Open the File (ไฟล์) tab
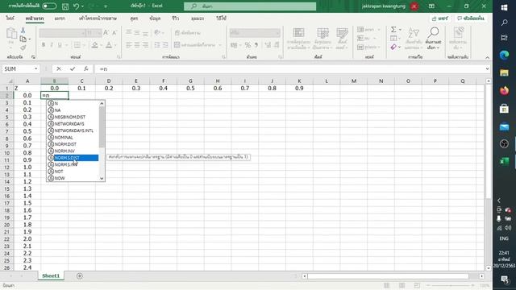The height and width of the screenshot is (290, 516). point(10,19)
